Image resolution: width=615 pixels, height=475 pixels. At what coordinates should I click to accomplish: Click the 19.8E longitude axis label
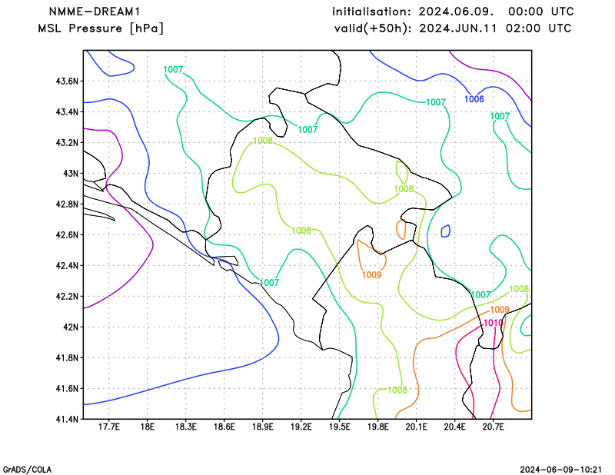click(x=377, y=427)
